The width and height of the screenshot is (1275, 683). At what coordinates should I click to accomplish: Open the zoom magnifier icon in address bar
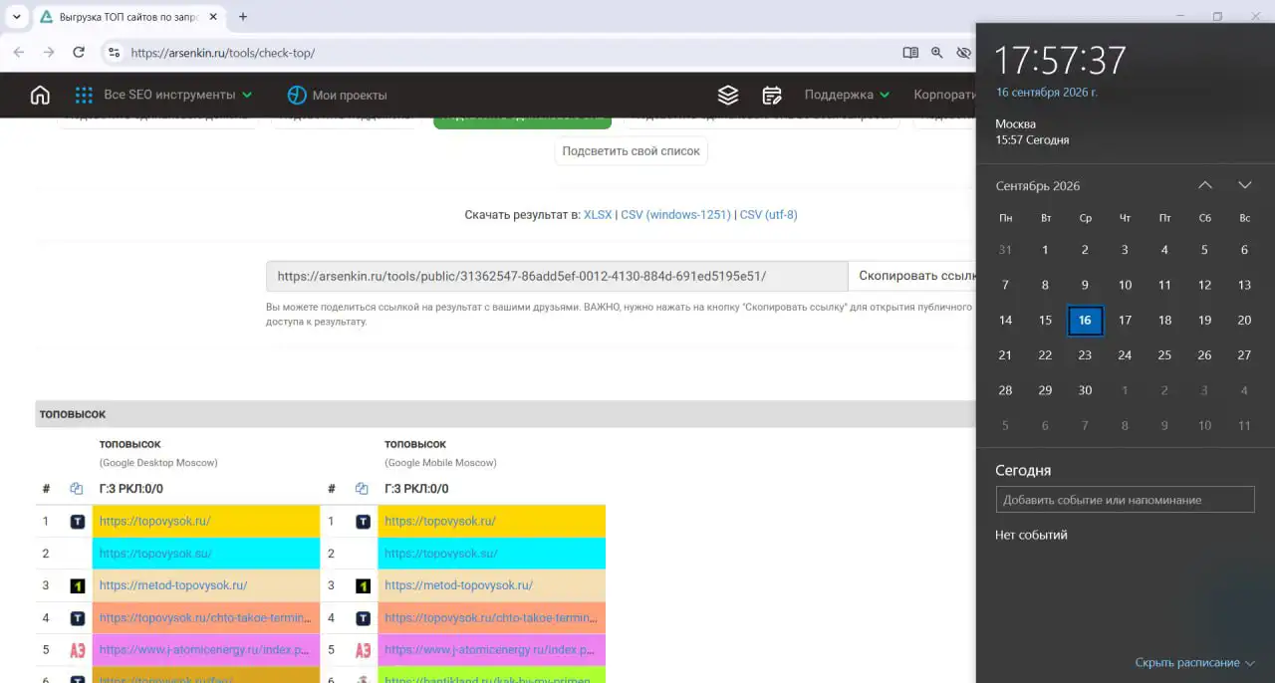coord(937,53)
